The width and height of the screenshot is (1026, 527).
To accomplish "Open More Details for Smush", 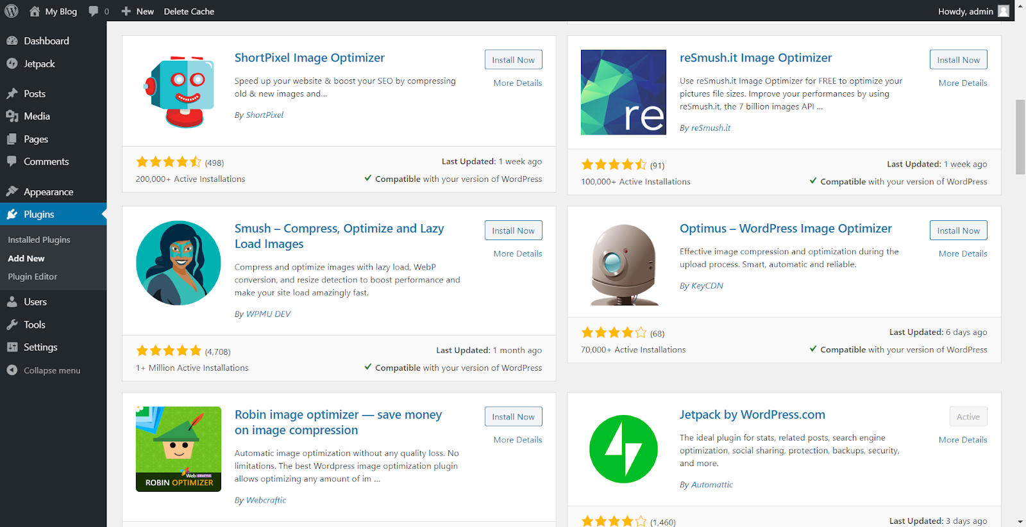I will [x=517, y=254].
